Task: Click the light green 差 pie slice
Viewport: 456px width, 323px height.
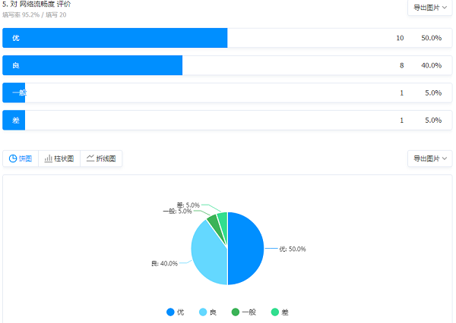Action: [x=223, y=218]
